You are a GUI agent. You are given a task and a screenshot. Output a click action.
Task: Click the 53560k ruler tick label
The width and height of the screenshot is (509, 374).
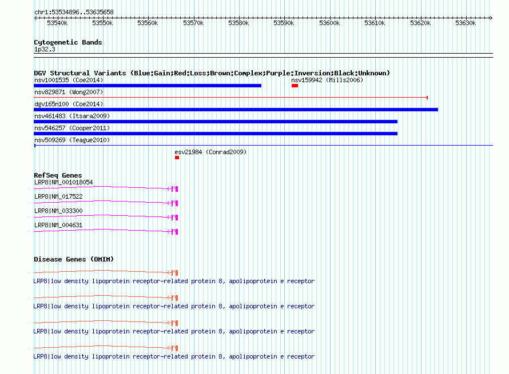148,23
